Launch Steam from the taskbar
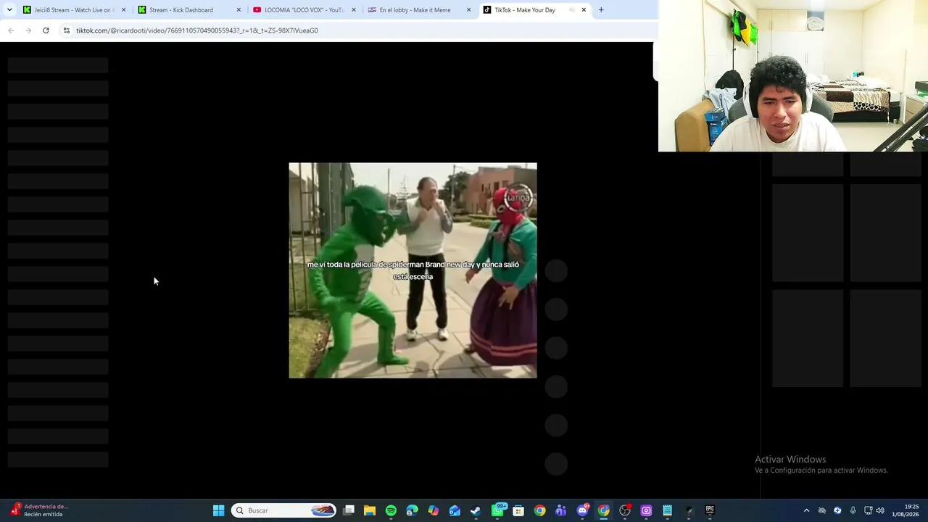The image size is (928, 522). [476, 510]
